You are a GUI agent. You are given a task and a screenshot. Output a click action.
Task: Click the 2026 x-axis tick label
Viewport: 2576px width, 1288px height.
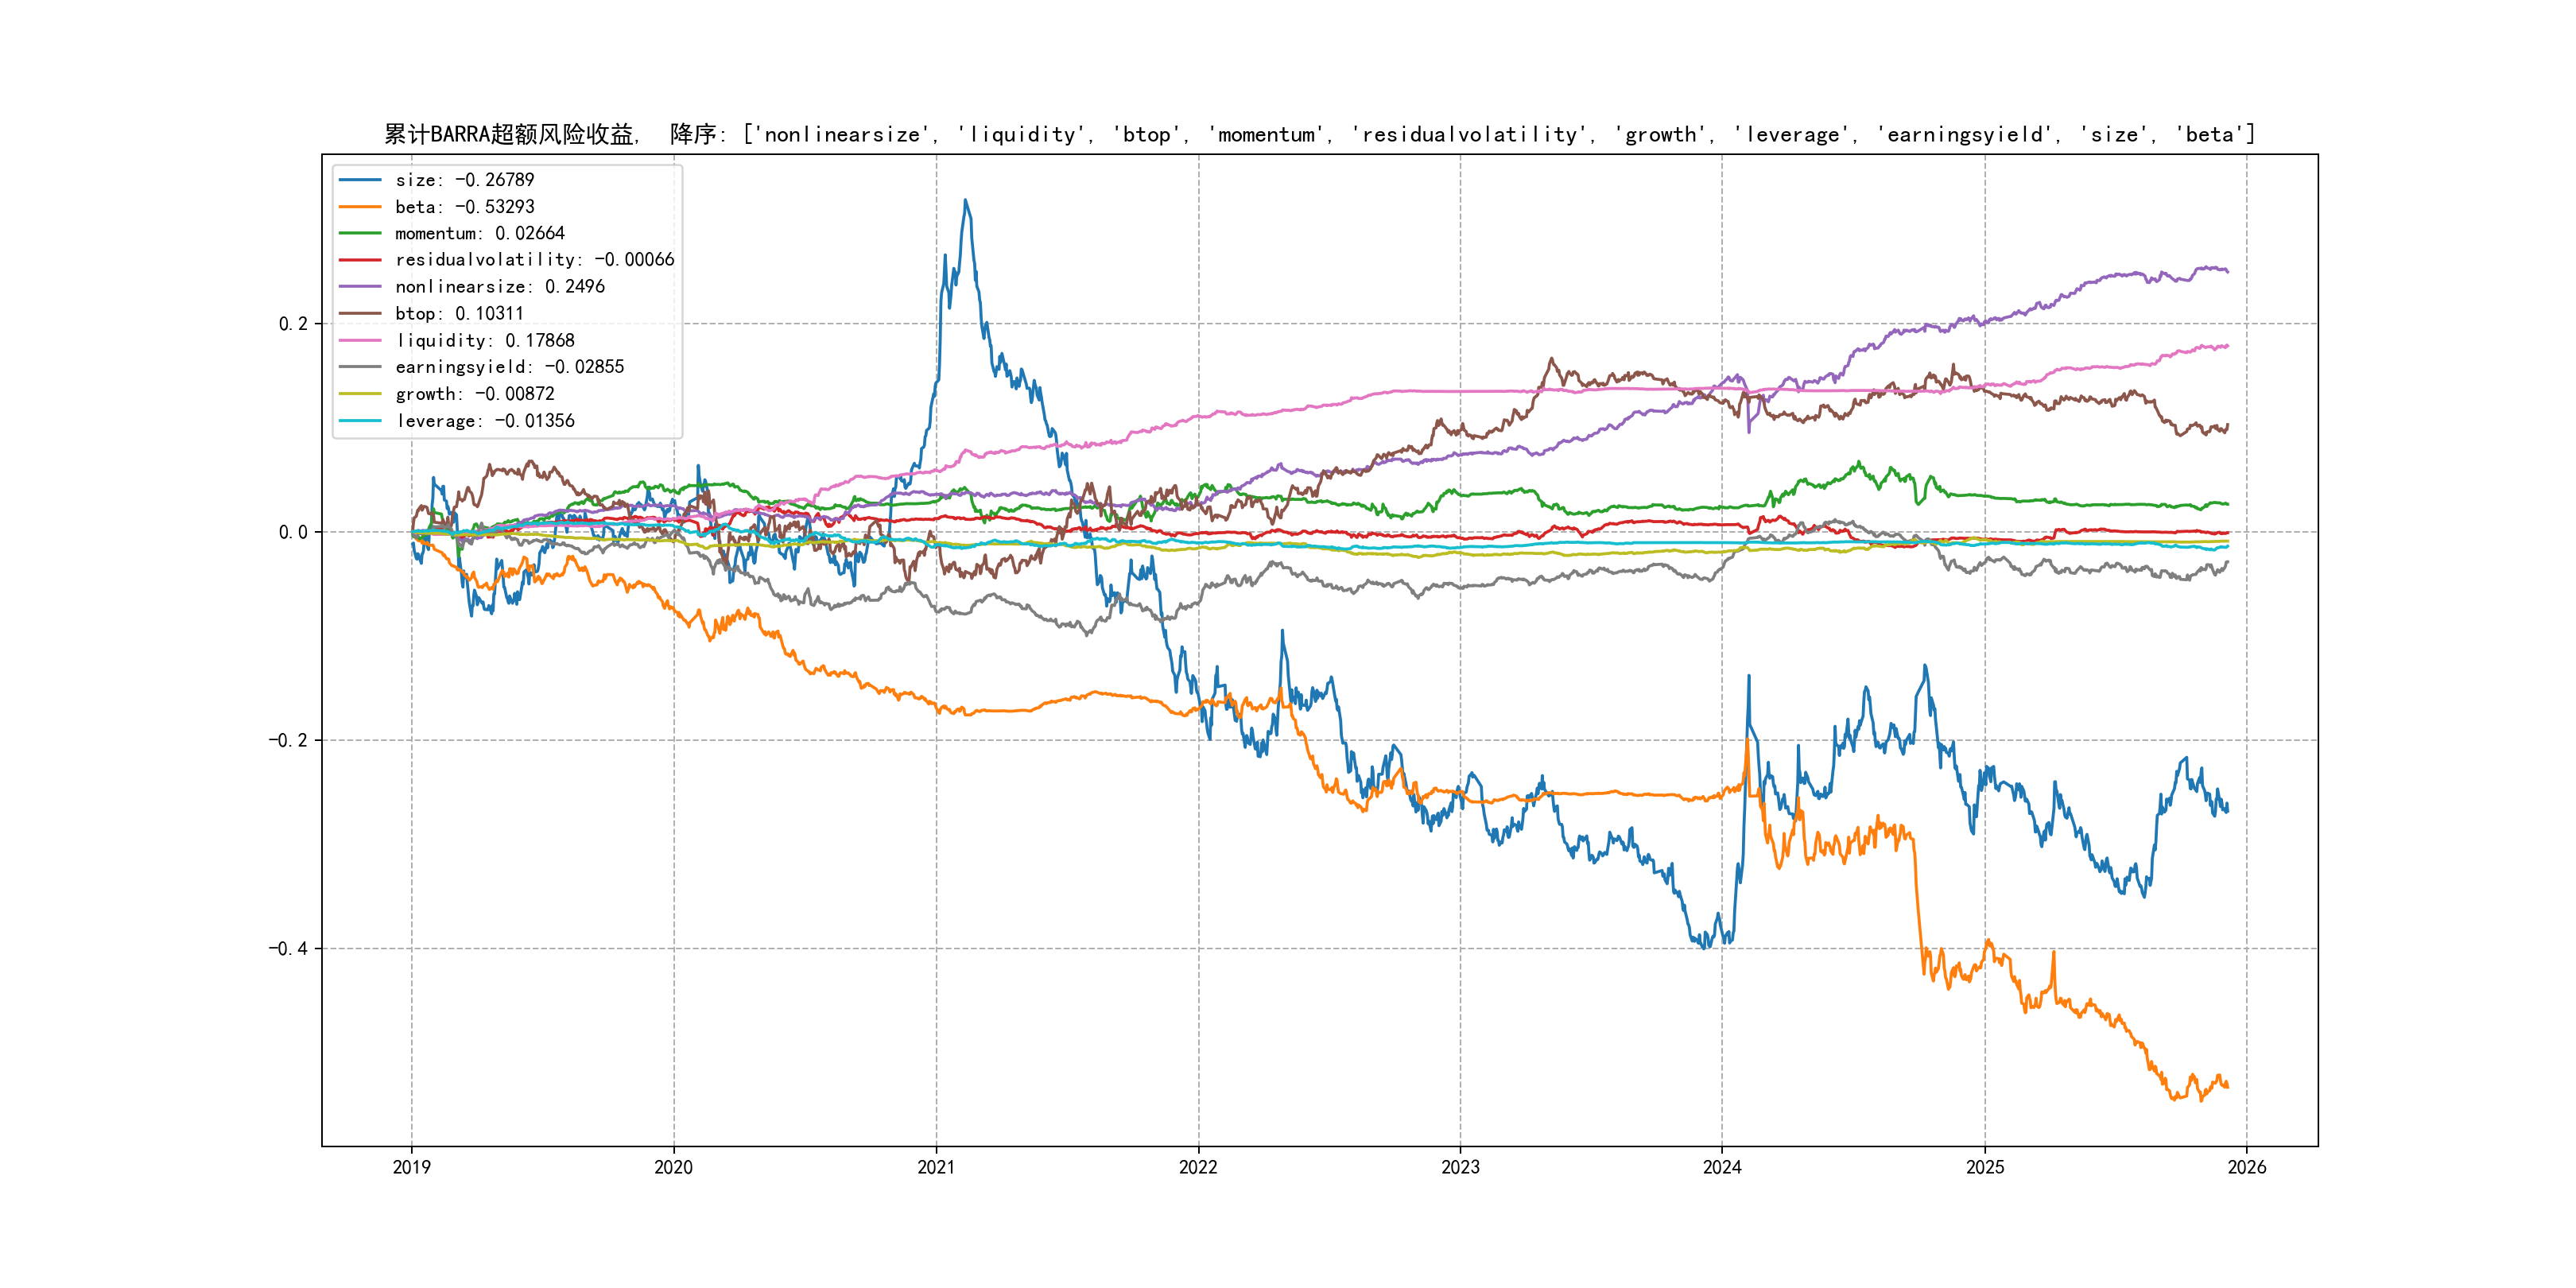click(2247, 1167)
